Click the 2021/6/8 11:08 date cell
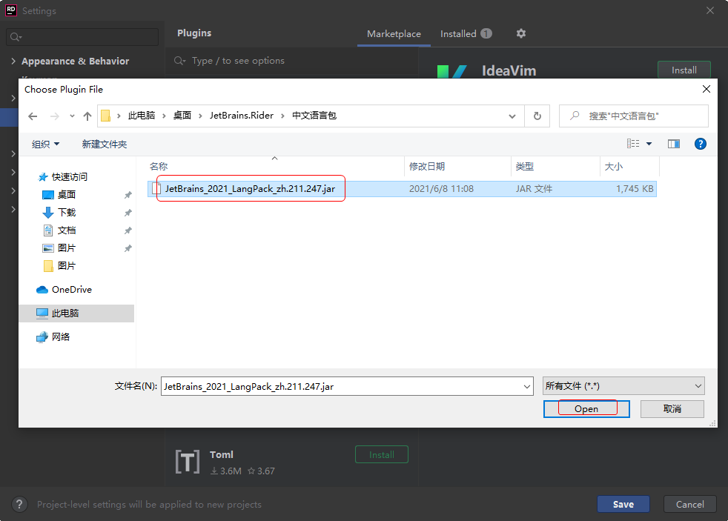The height and width of the screenshot is (521, 728). 441,189
